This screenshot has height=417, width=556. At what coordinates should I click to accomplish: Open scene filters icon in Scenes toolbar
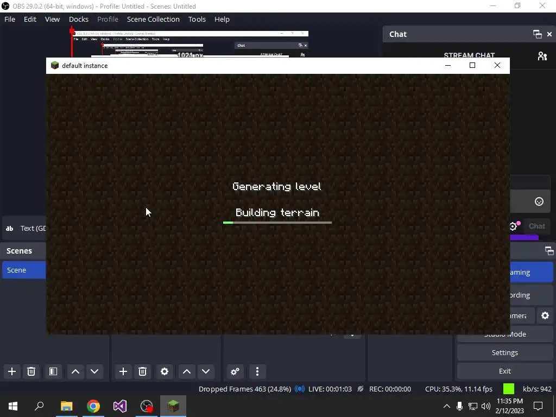[53, 371]
